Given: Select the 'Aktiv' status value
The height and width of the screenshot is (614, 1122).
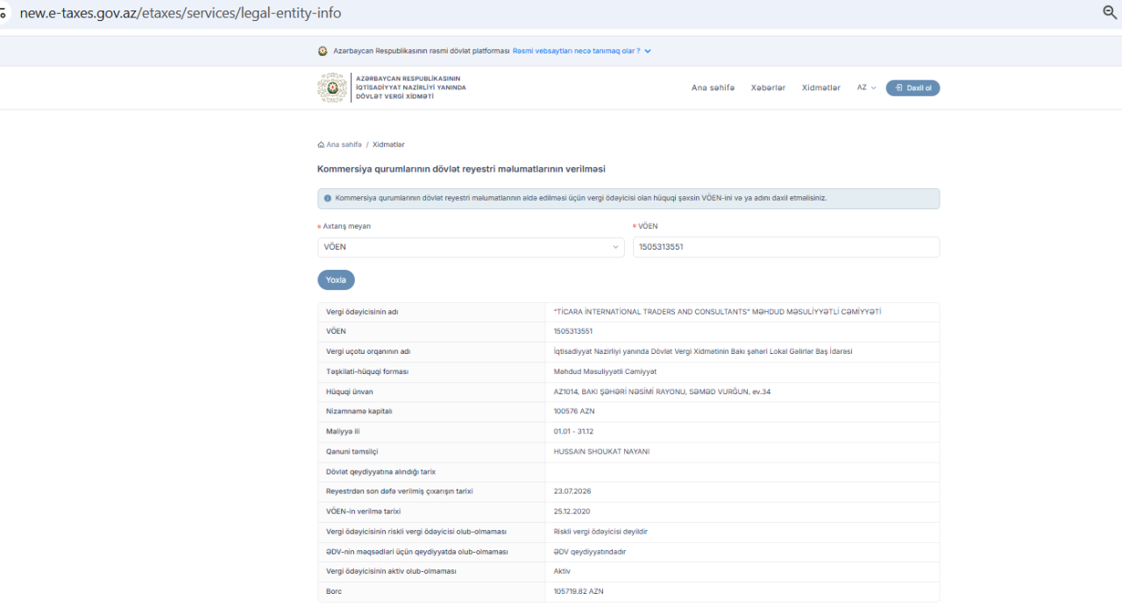Looking at the screenshot, I should (x=562, y=572).
